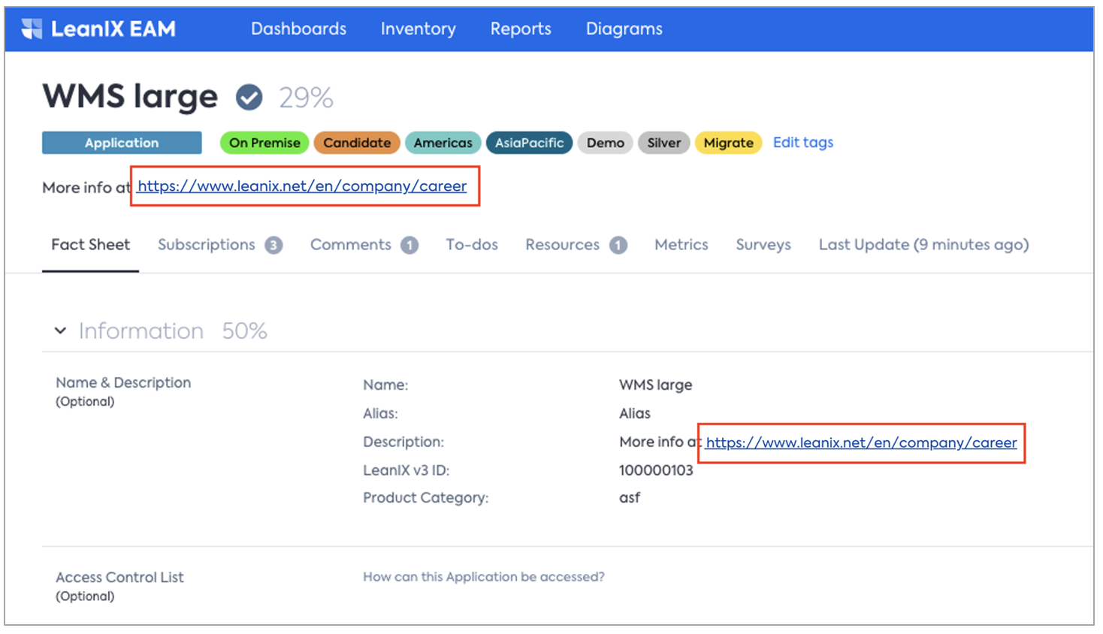This screenshot has width=1103, height=634.
Task: Click the WMS large page title
Action: coord(130,96)
